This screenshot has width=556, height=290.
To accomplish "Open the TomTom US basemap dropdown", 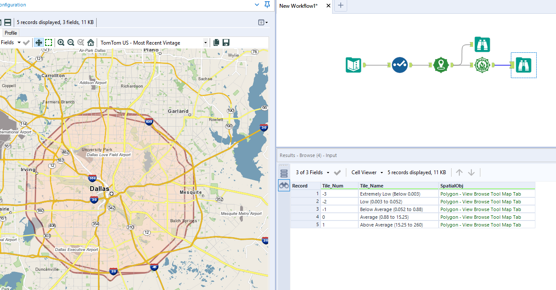I will 206,42.
